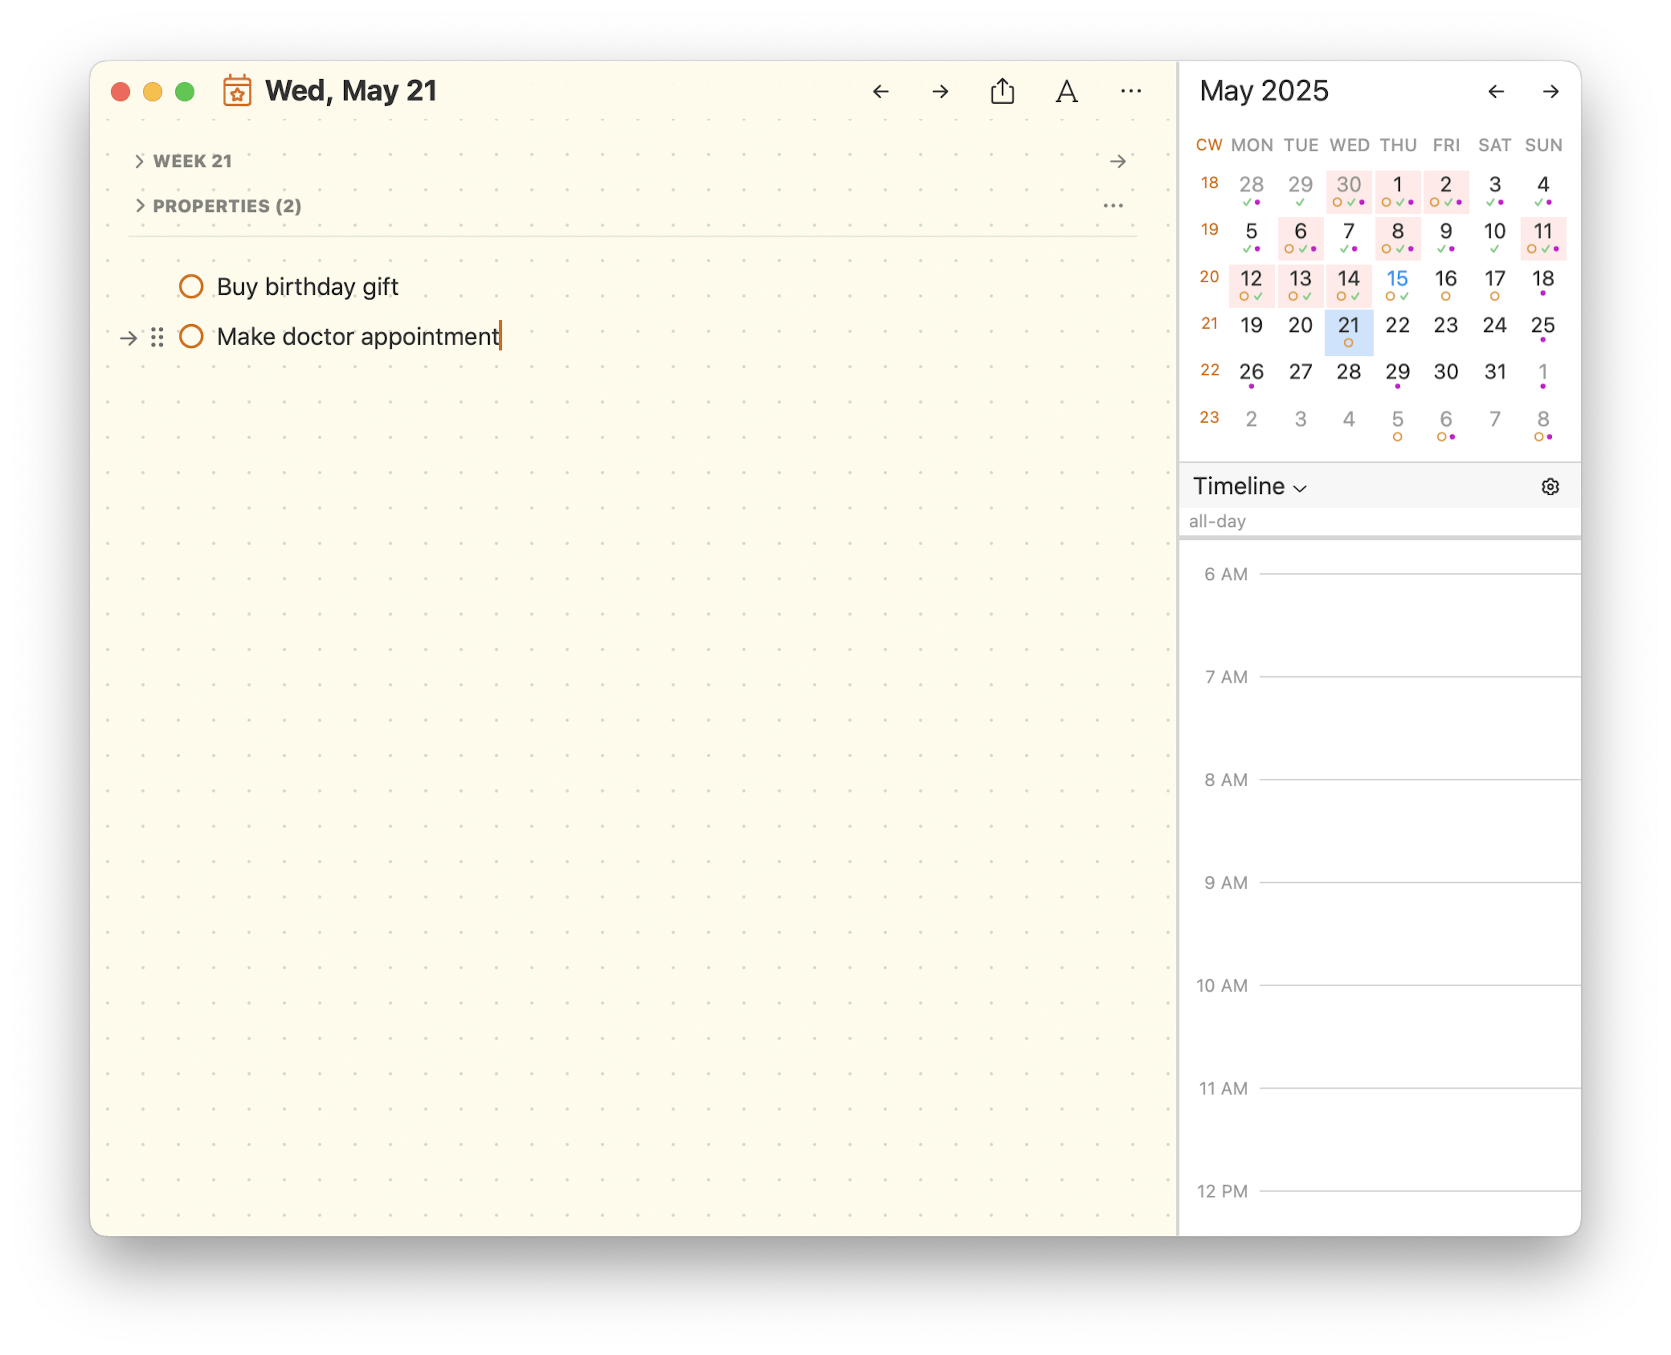1671x1355 pixels.
Task: Click the arrow icon left of doctor appointment
Action: point(129,338)
